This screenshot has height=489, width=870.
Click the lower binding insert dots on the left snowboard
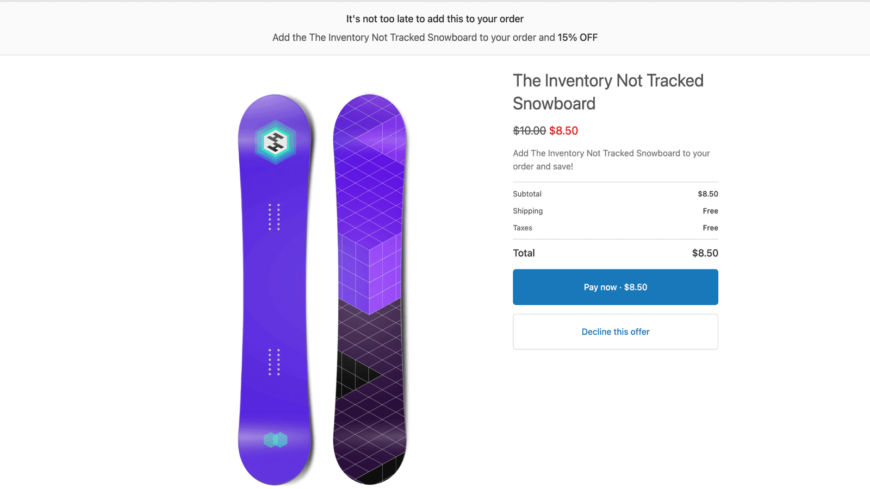pyautogui.click(x=274, y=362)
